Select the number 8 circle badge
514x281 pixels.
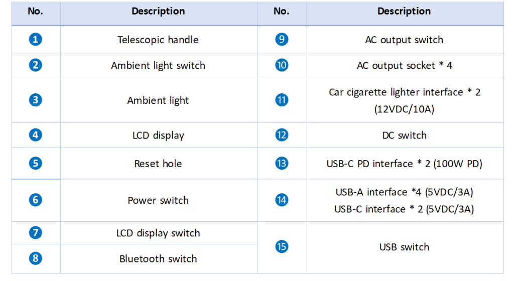tap(36, 258)
